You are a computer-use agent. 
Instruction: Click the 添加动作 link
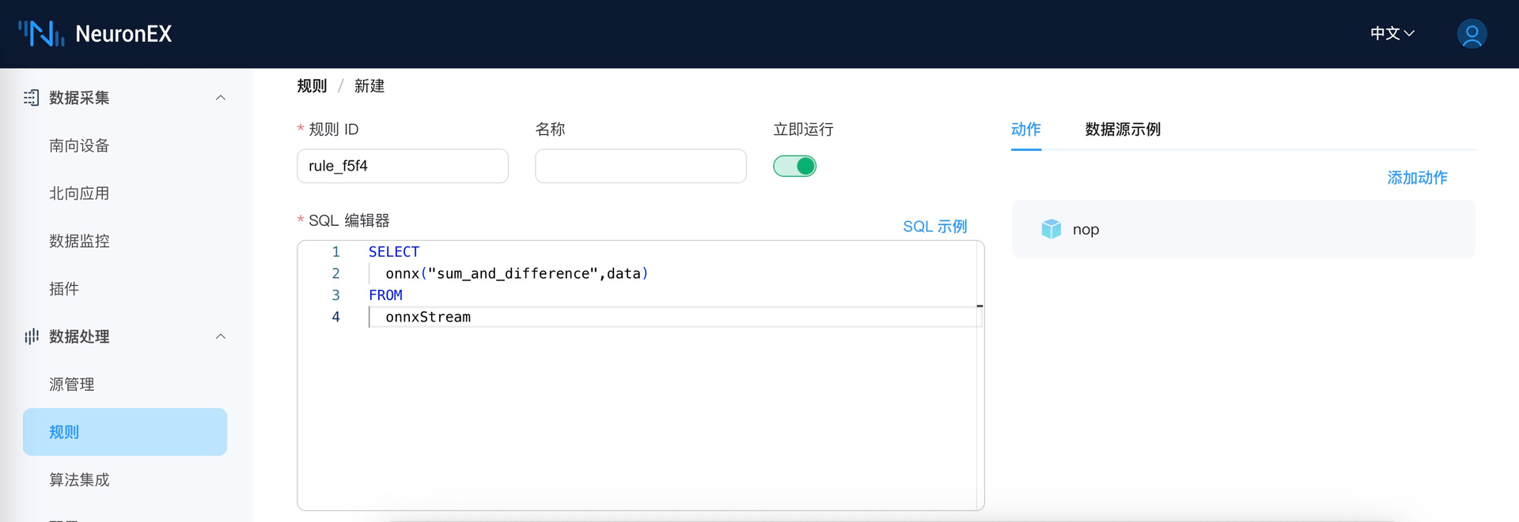pyautogui.click(x=1417, y=178)
